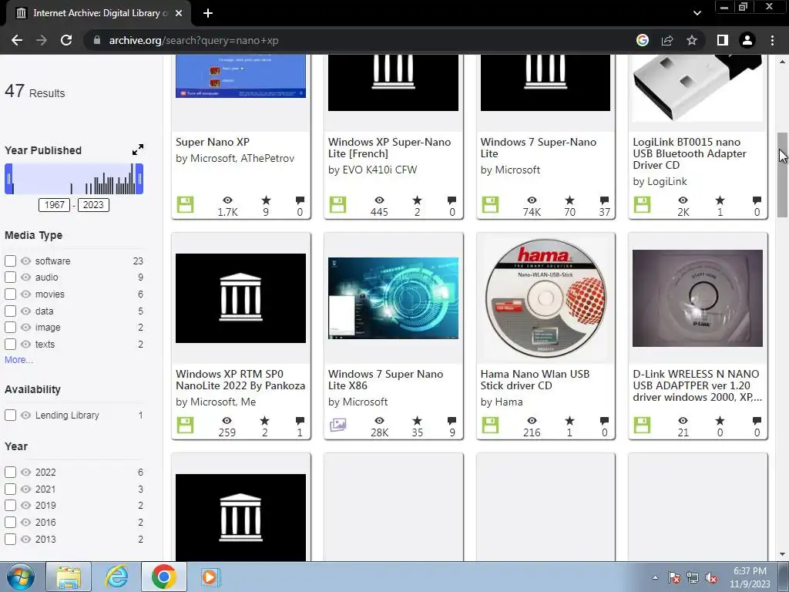Open Hama Nano Wlan USB Stick driver CD
This screenshot has height=592, width=789.
pyautogui.click(x=535, y=379)
